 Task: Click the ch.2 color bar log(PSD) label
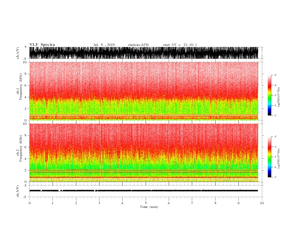(x=279, y=159)
